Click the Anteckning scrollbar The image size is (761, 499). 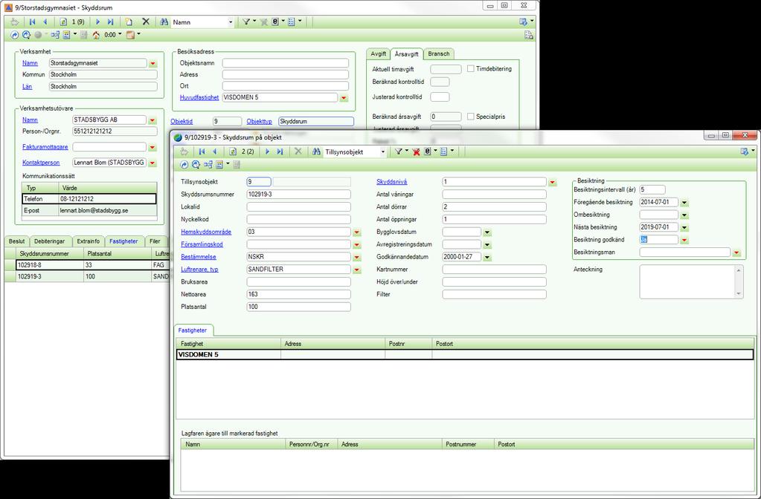click(739, 281)
